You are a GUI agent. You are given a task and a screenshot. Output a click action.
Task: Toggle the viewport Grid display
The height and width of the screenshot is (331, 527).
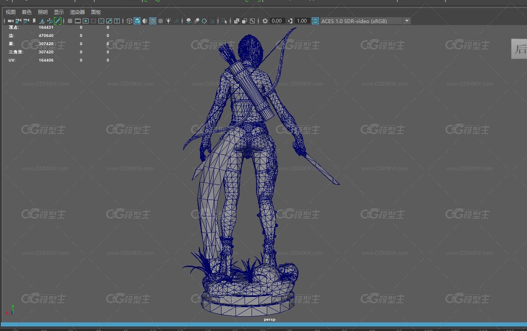[x=70, y=21]
